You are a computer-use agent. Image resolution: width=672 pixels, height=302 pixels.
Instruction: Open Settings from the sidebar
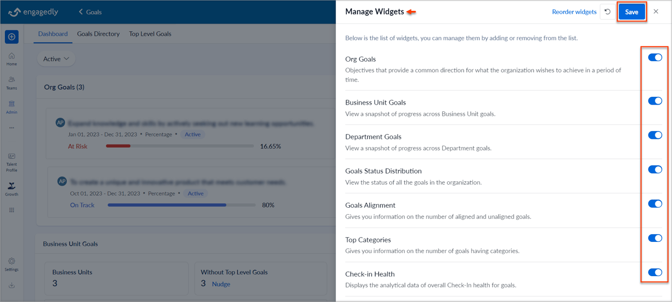[11, 264]
